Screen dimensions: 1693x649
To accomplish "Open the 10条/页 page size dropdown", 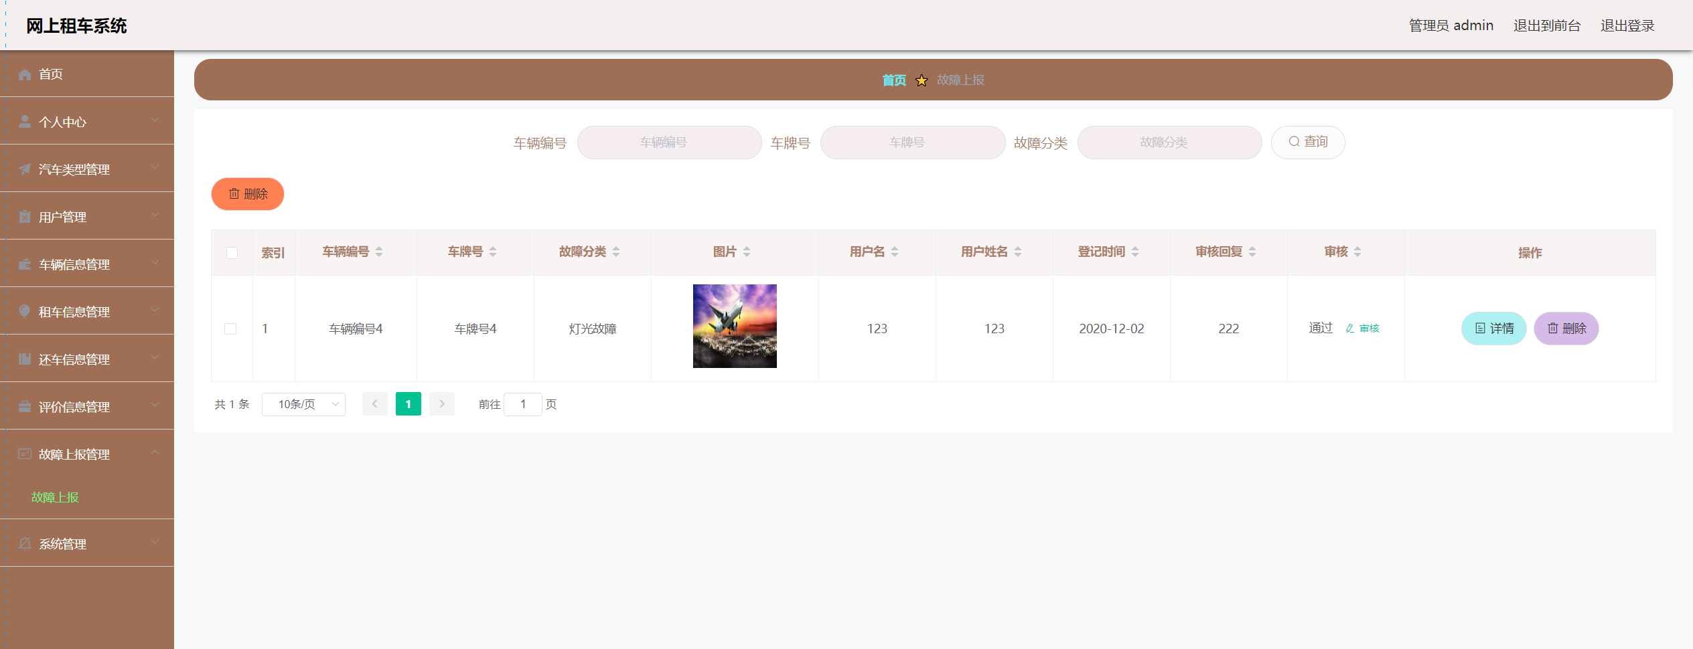I will click(303, 404).
